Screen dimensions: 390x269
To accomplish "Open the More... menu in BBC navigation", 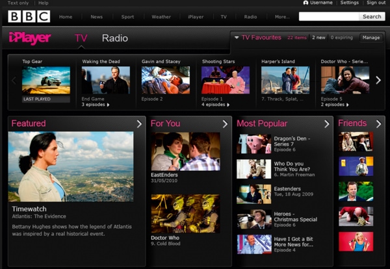I will tap(282, 17).
